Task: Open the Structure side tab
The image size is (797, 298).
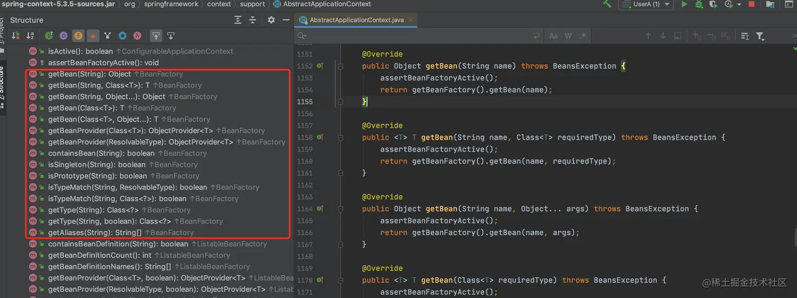Action: coord(2,87)
